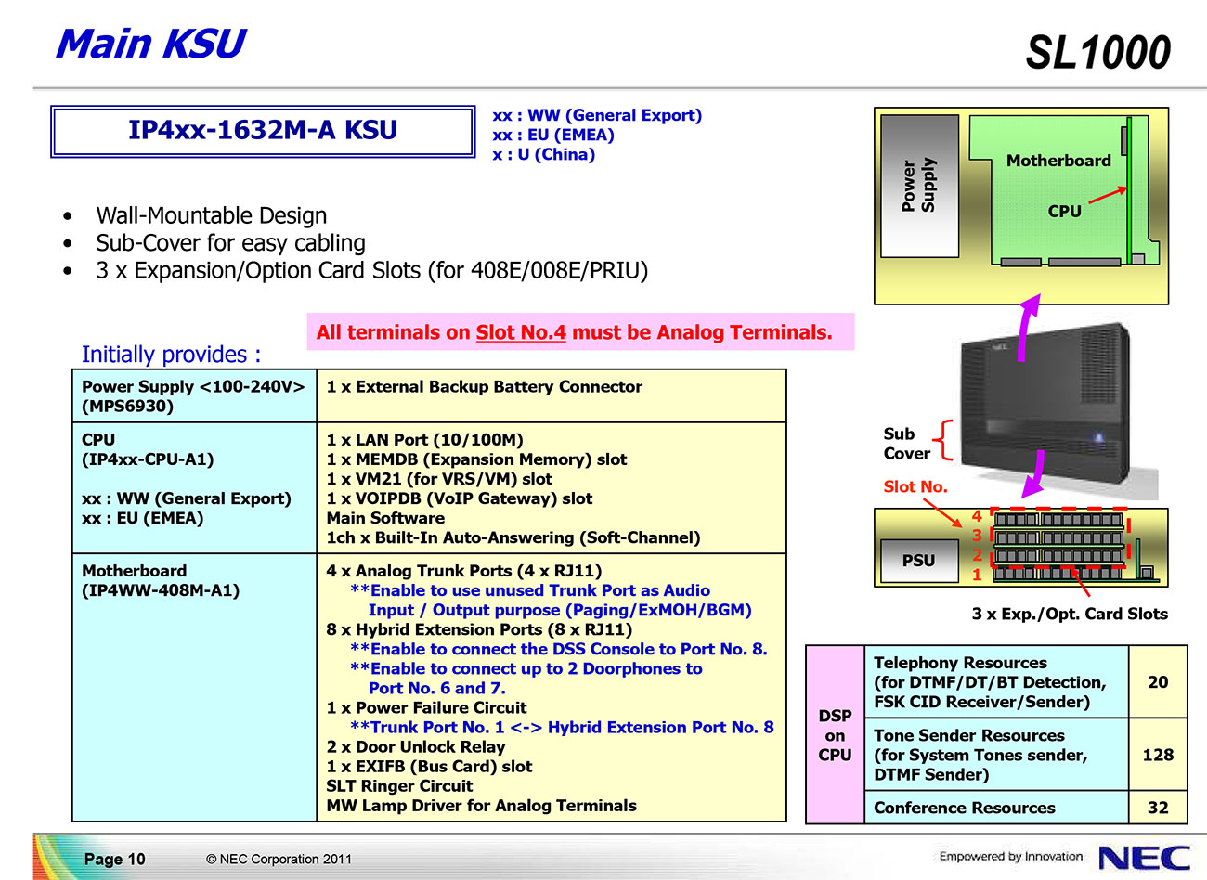The height and width of the screenshot is (880, 1207).
Task: Click '1 x MEMDB (Expansion Memory) slot' line
Action: tap(476, 459)
